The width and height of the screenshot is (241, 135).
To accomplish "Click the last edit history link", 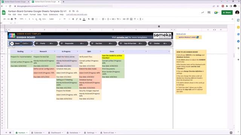I will [x=76, y=15].
